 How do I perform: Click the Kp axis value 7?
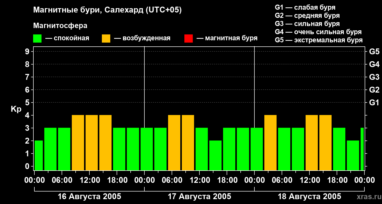coord(28,77)
